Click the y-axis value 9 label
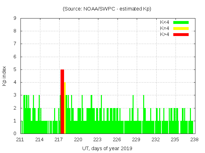This screenshot has width=205, height=153. (15, 18)
